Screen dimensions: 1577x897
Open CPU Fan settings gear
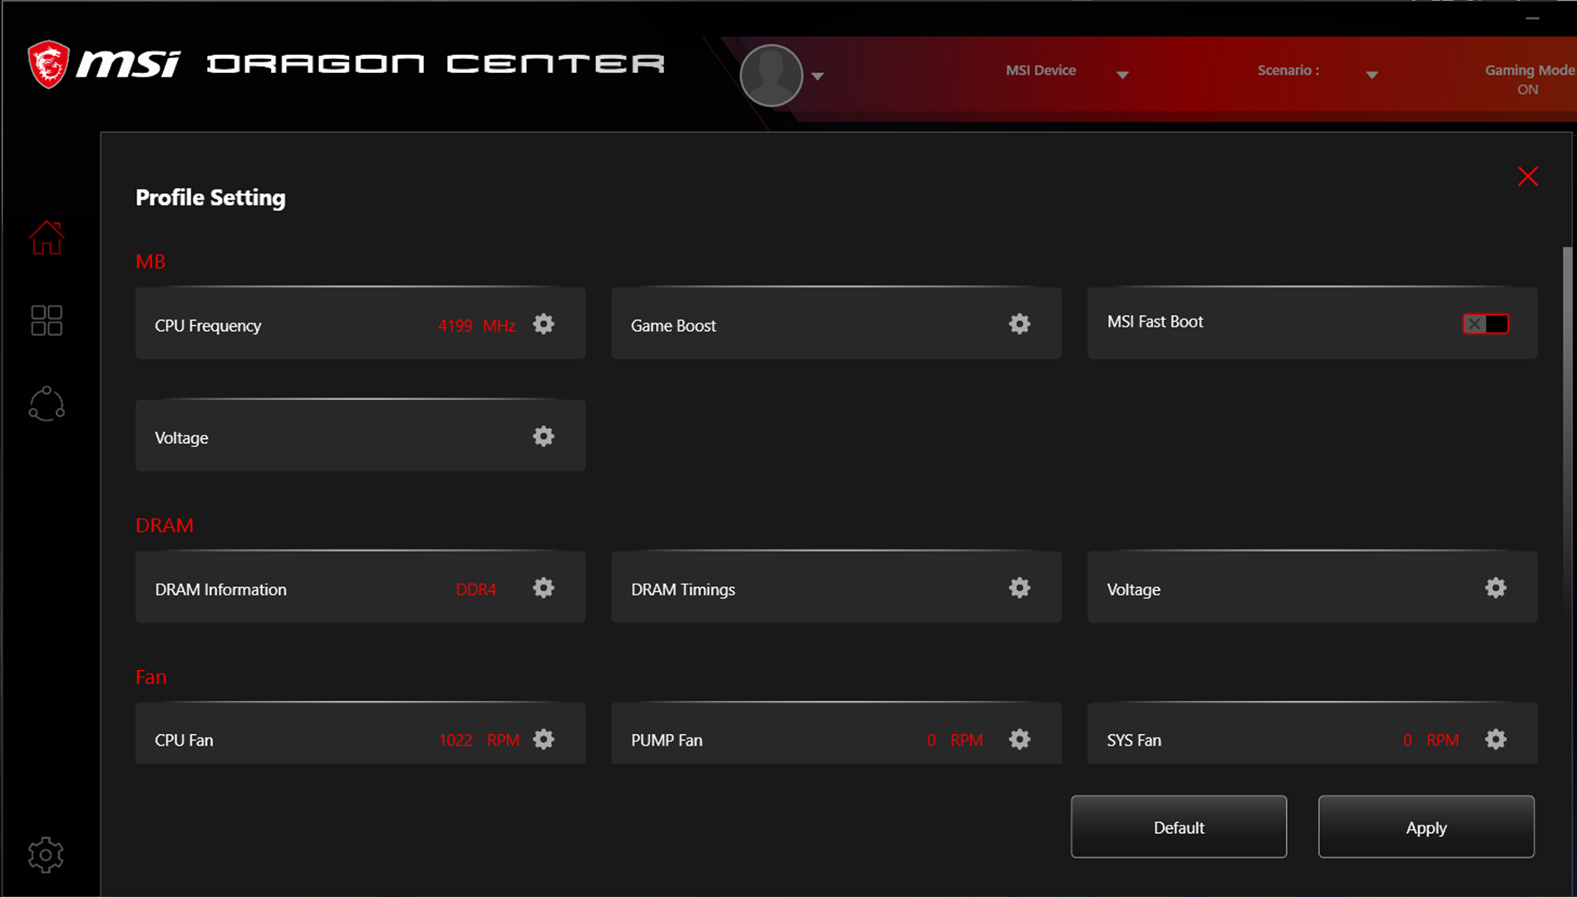coord(544,740)
